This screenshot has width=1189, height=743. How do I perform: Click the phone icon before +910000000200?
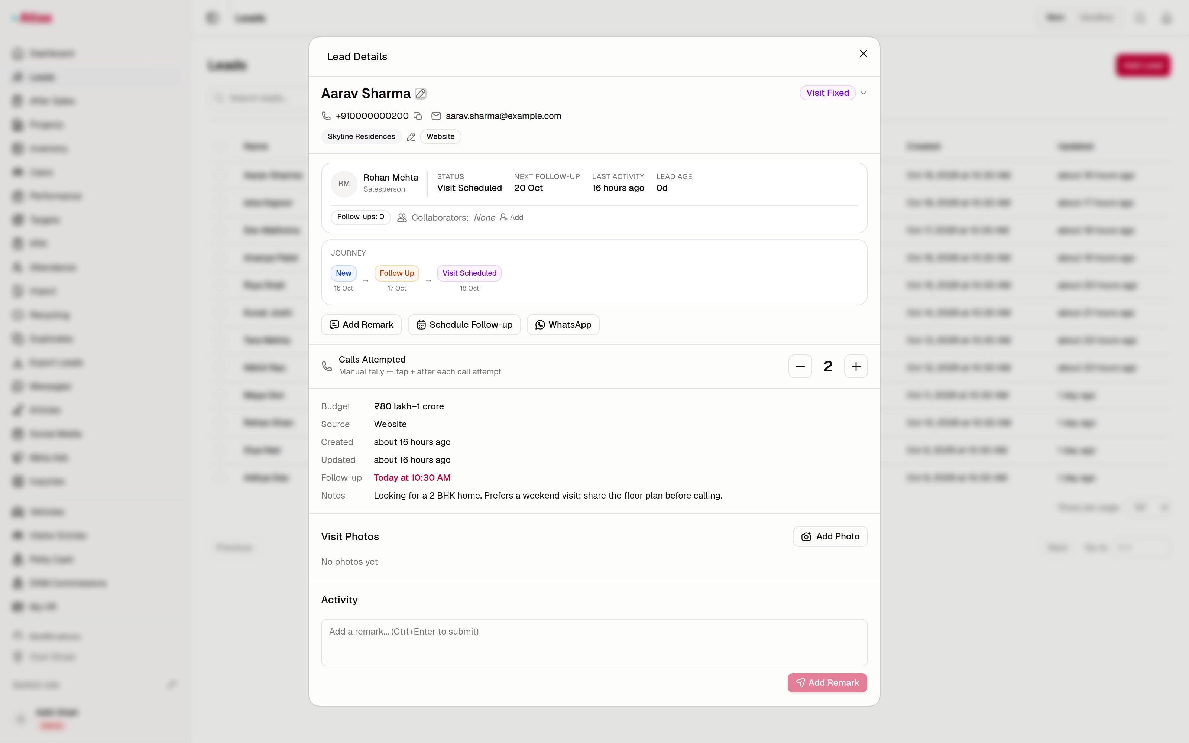326,116
